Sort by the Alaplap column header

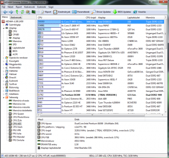point(112,18)
